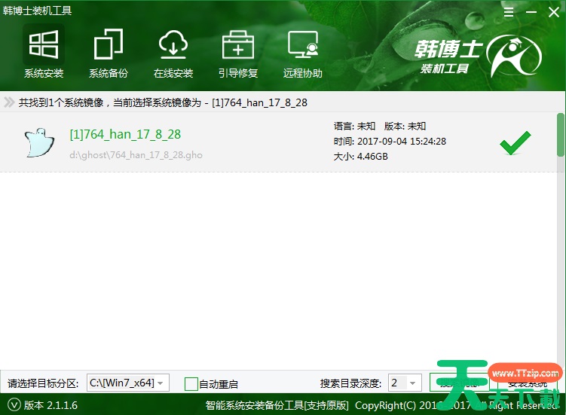566x415 pixels.
Task: Enable the 自动重启 (auto restart) checkbox
Action: click(x=191, y=383)
